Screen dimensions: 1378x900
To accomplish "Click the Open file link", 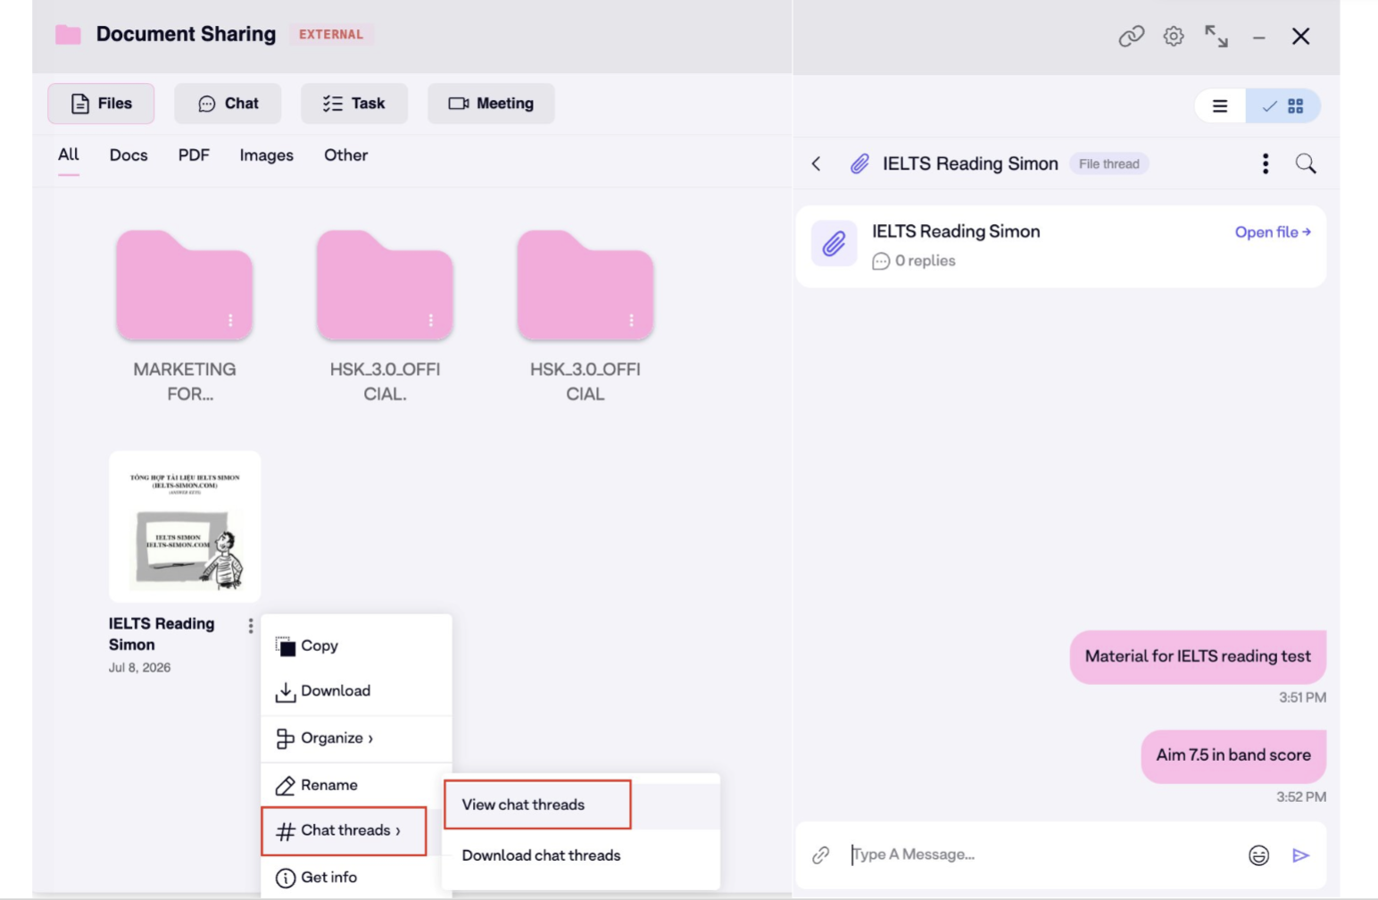I will [x=1273, y=232].
